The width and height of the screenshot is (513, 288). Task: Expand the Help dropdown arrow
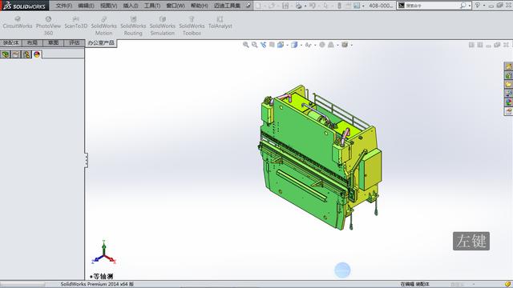point(484,6)
